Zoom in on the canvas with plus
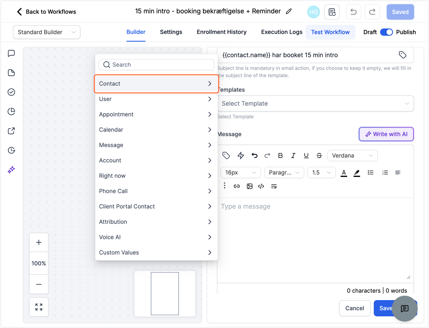The image size is (429, 328). pos(39,242)
